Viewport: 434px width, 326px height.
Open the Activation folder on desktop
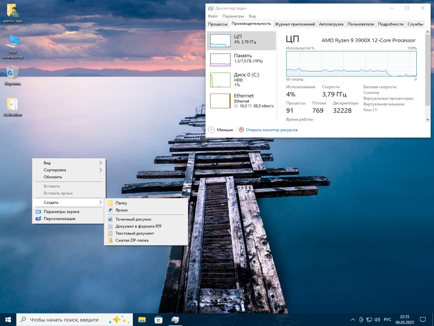click(x=13, y=105)
